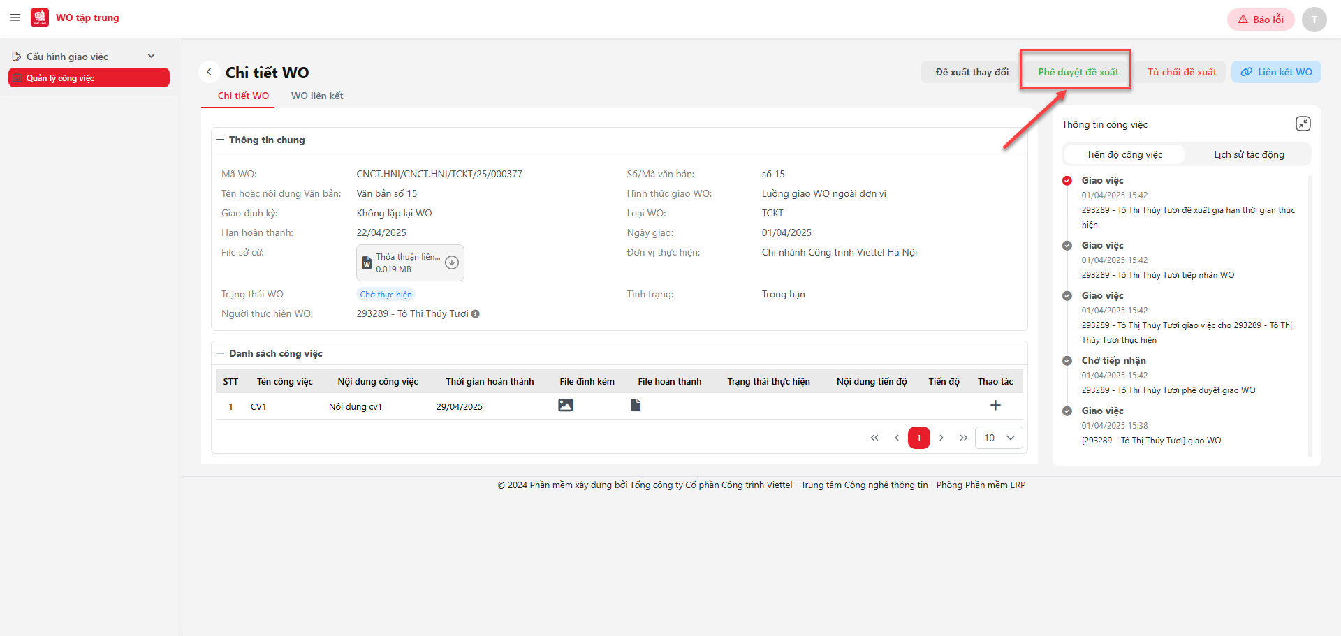Open the completed file document icon for CV1

[x=636, y=405]
